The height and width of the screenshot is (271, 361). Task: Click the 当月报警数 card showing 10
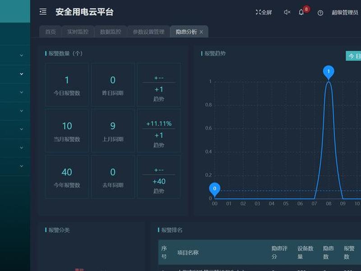(67, 131)
